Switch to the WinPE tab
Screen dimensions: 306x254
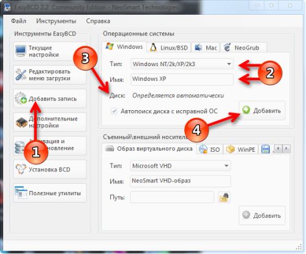[x=241, y=149]
